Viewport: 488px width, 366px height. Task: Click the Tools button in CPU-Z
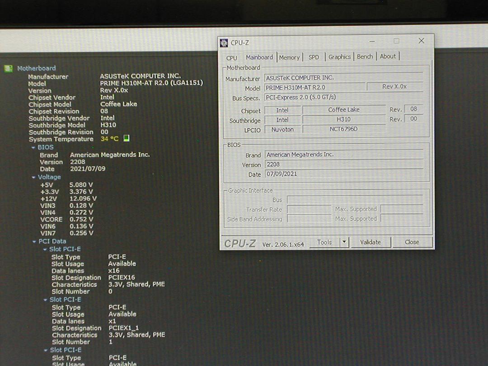324,242
